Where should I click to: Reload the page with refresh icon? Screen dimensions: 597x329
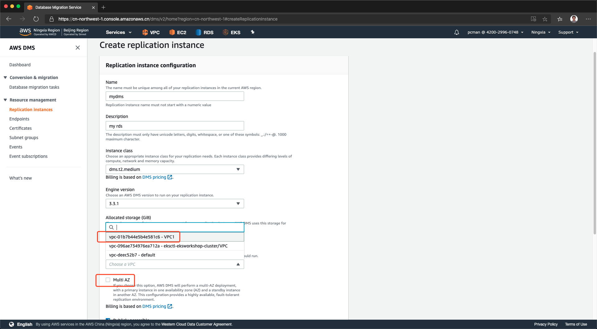pos(36,19)
